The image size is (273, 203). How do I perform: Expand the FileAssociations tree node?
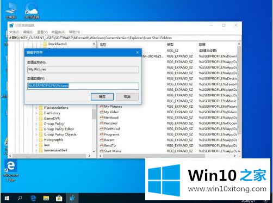click(x=36, y=108)
